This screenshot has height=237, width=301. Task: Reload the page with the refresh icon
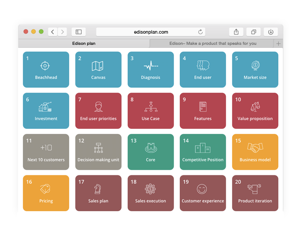(200, 32)
